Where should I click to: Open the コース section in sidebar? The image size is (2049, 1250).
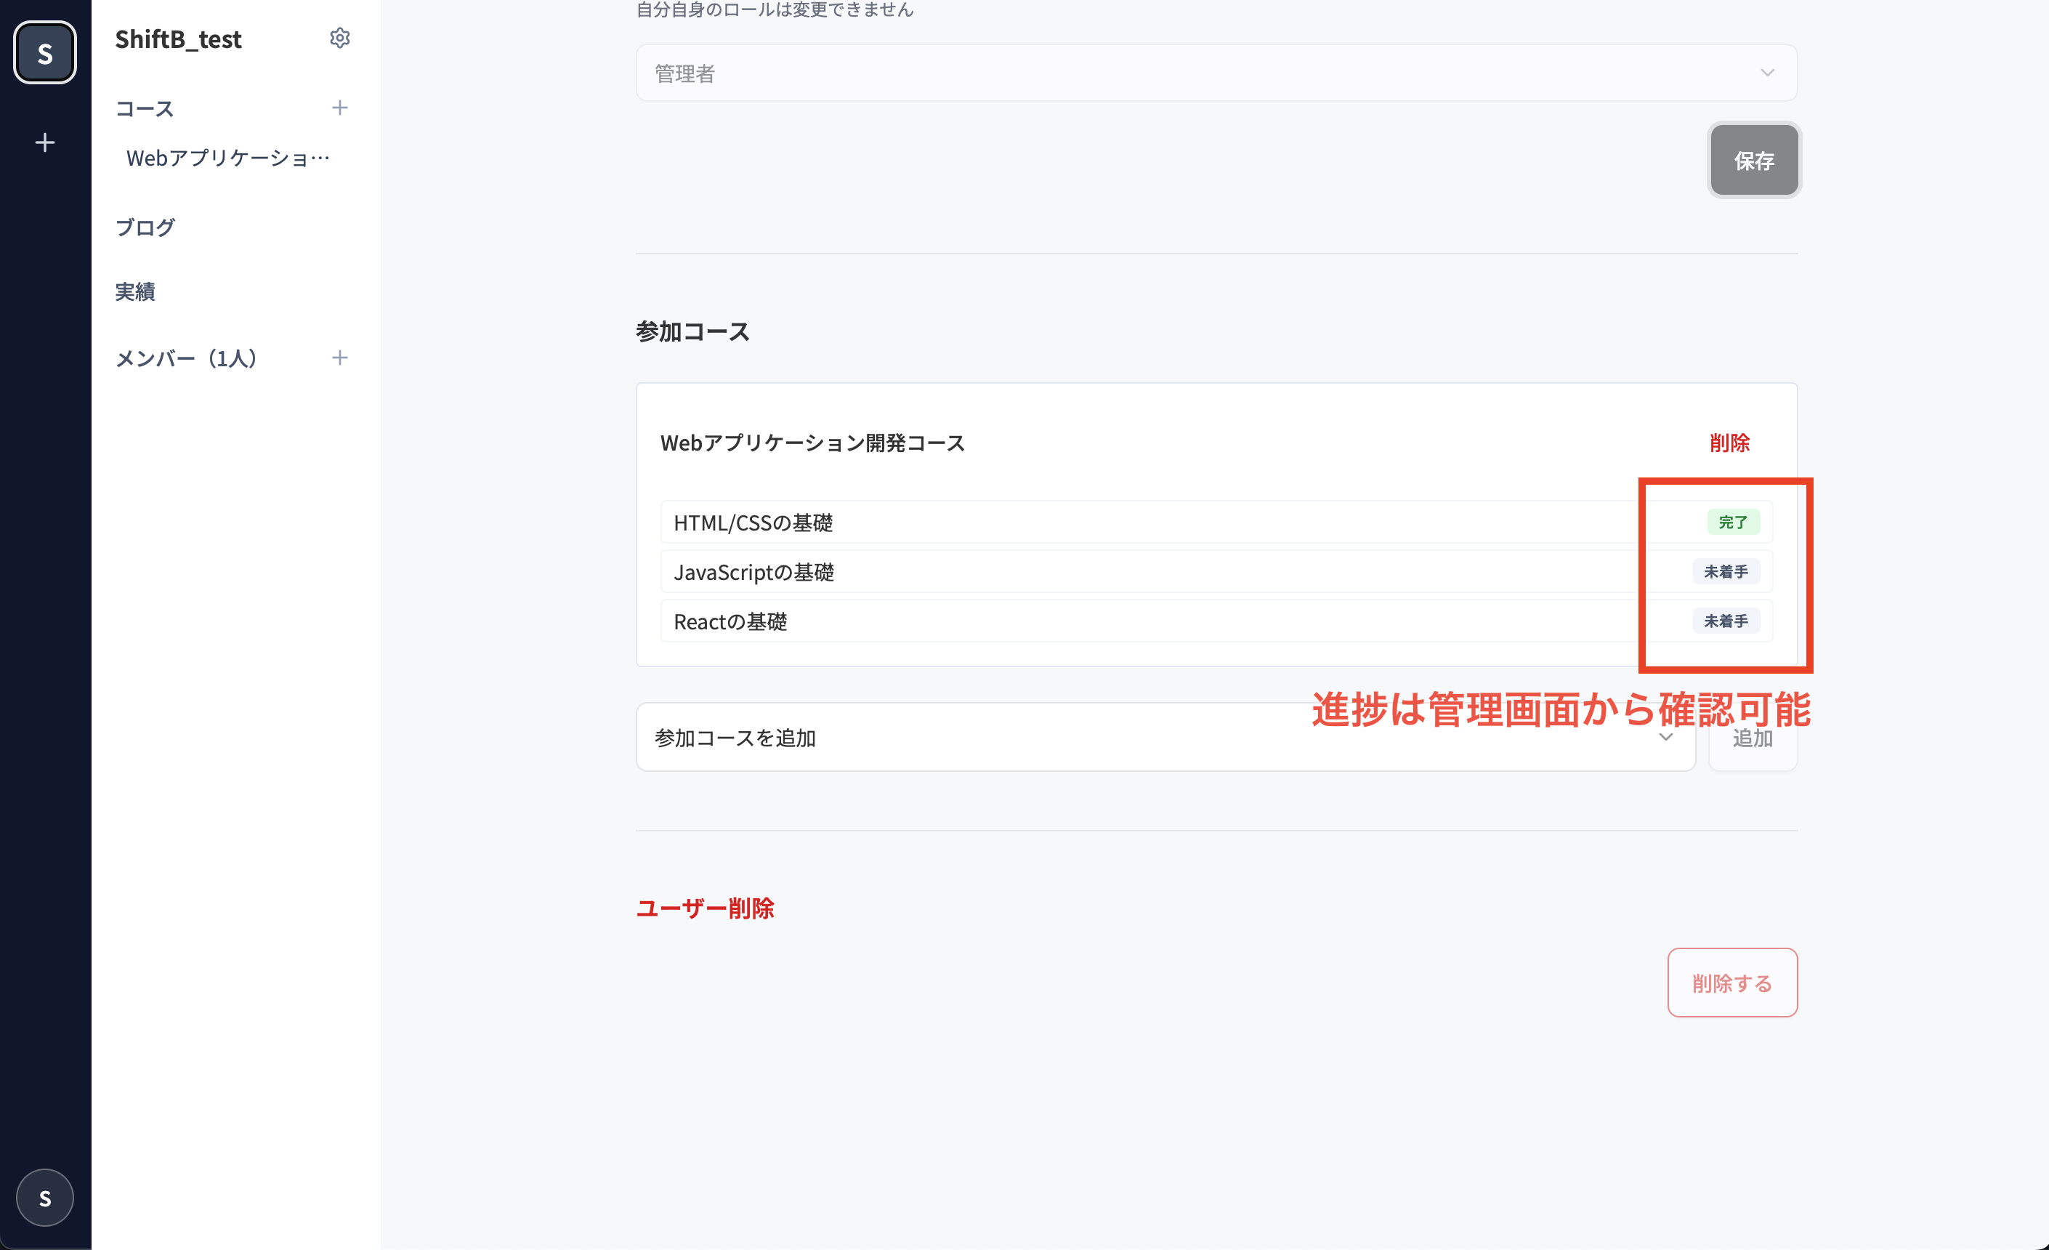coord(145,109)
